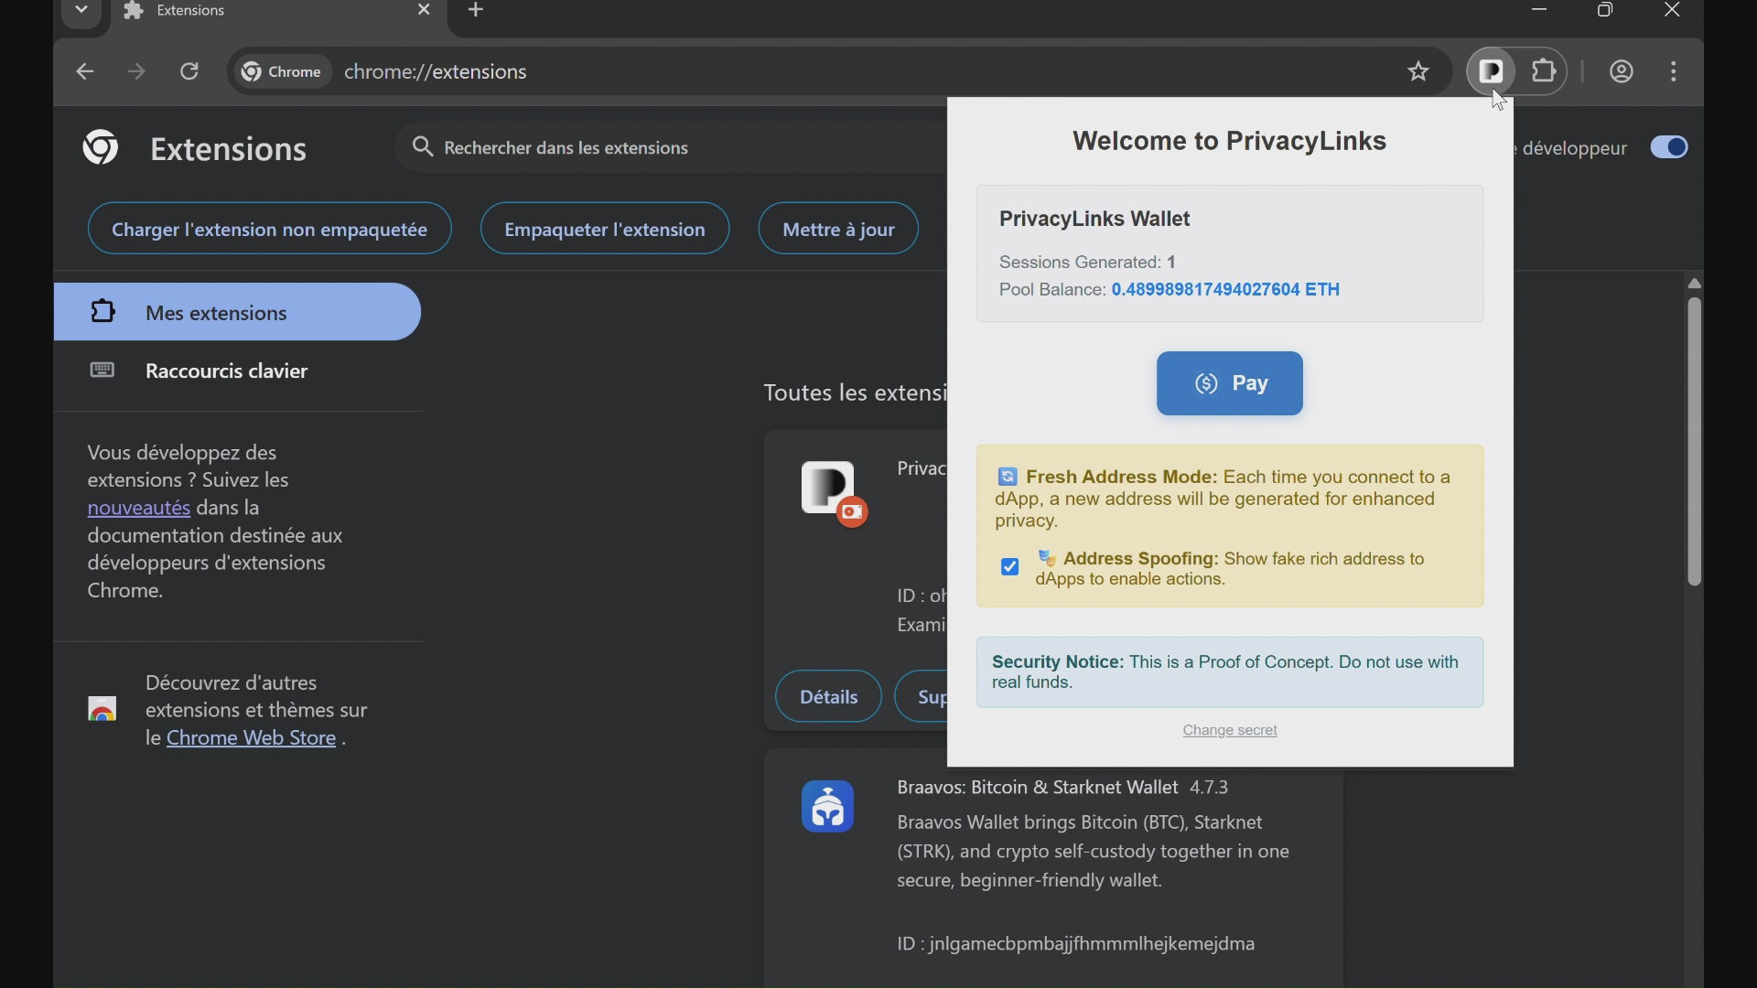Select Mes extensions in sidebar
The image size is (1757, 988).
point(237,312)
